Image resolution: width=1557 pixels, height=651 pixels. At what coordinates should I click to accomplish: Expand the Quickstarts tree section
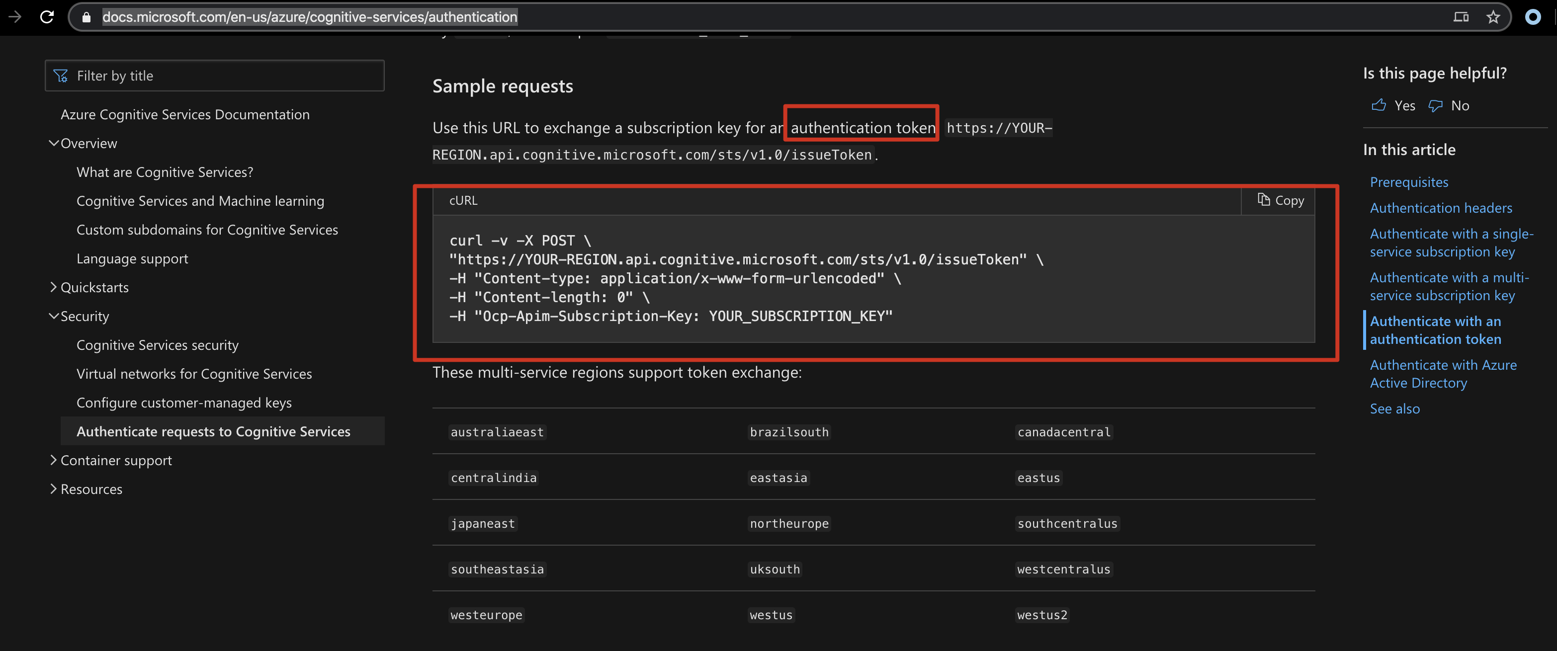(54, 287)
